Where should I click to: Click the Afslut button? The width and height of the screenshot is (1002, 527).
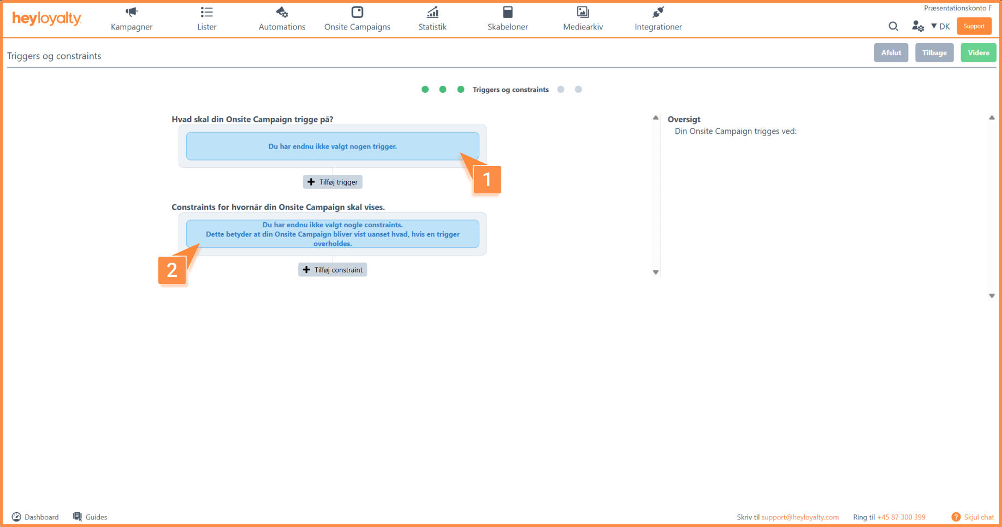pyautogui.click(x=891, y=53)
